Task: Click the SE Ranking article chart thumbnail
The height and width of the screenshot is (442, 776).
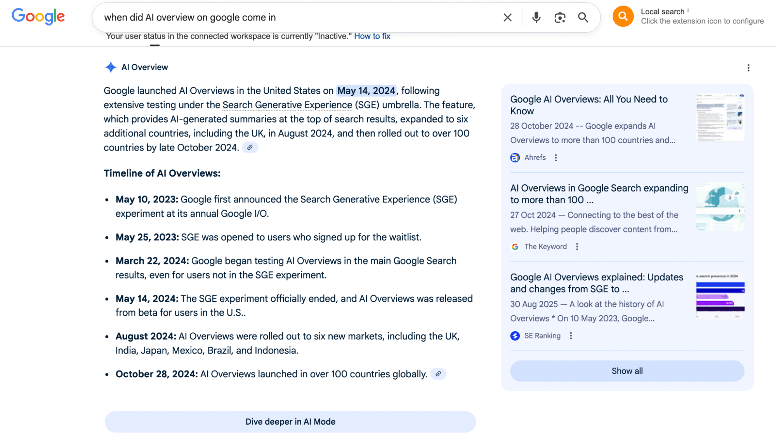Action: coord(720,295)
